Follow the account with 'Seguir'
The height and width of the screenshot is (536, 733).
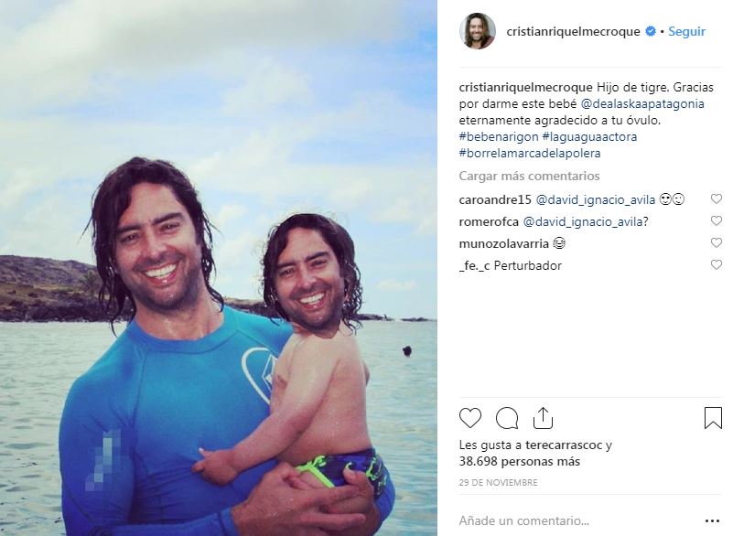pyautogui.click(x=686, y=31)
